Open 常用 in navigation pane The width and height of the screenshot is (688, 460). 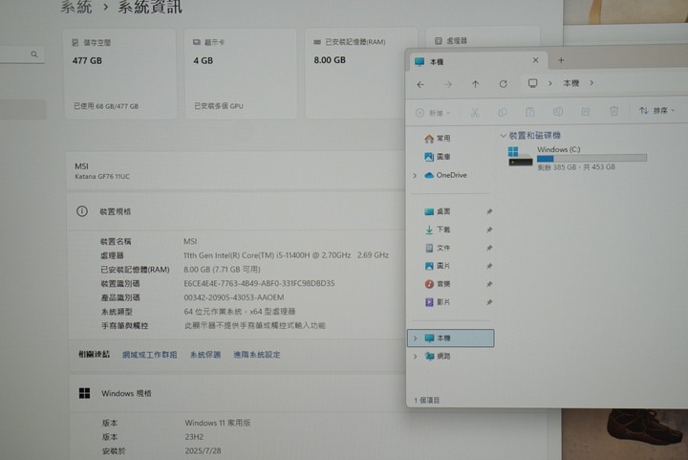(x=437, y=139)
